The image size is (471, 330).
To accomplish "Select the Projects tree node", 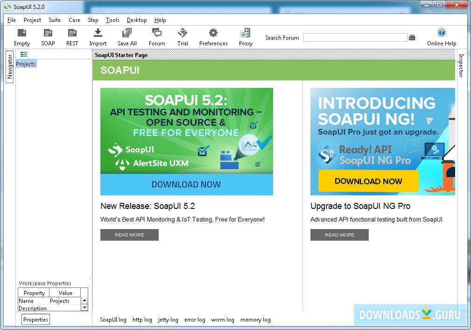I will tap(26, 64).
